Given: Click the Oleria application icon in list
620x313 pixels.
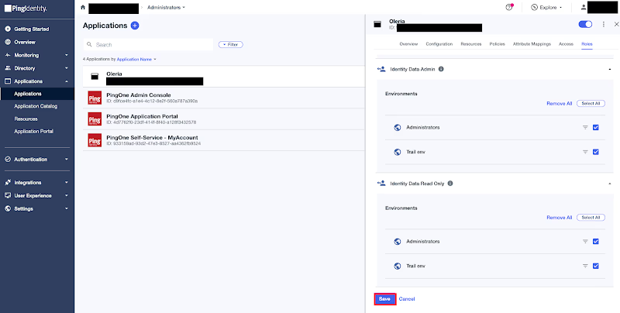Looking at the screenshot, I should click(95, 77).
